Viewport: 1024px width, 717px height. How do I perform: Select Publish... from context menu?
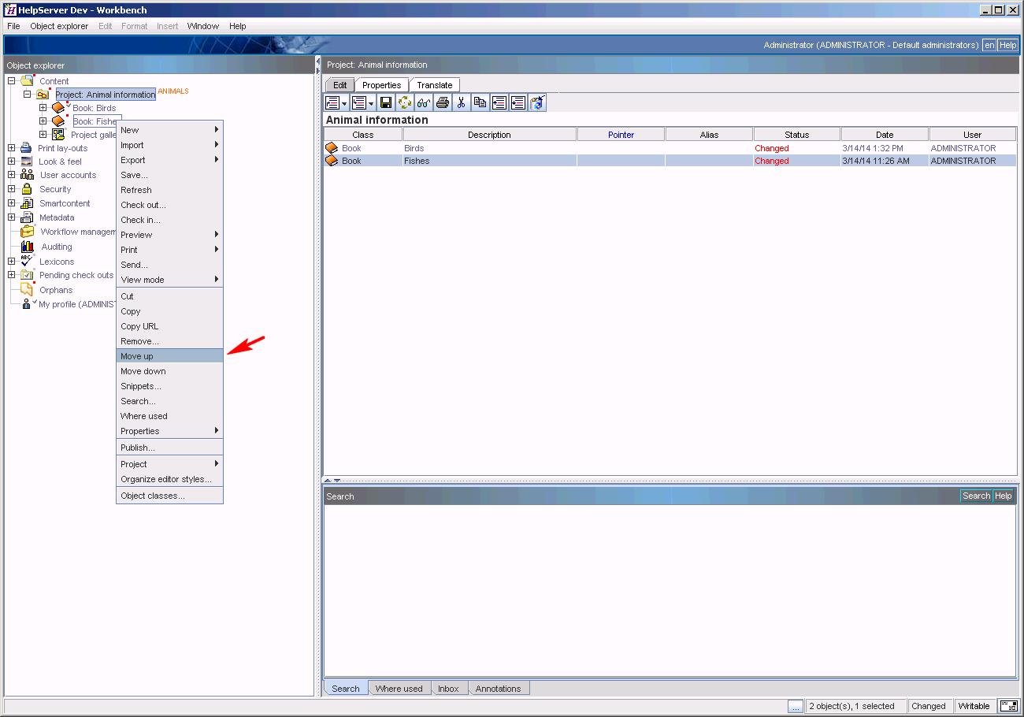coord(169,448)
